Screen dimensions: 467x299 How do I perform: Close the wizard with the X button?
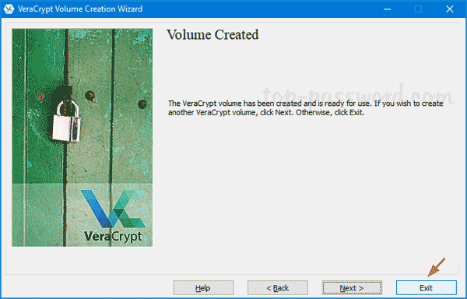(x=450, y=9)
